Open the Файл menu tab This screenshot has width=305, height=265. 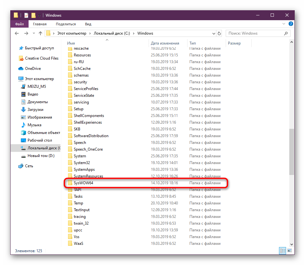point(19,24)
